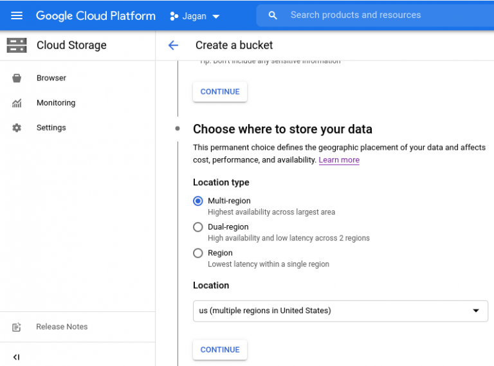Image resolution: width=494 pixels, height=366 pixels.
Task: Select the Dual-region location type
Action: tap(198, 227)
